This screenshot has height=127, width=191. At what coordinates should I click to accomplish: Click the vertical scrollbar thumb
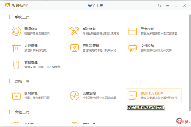(x=190, y=63)
